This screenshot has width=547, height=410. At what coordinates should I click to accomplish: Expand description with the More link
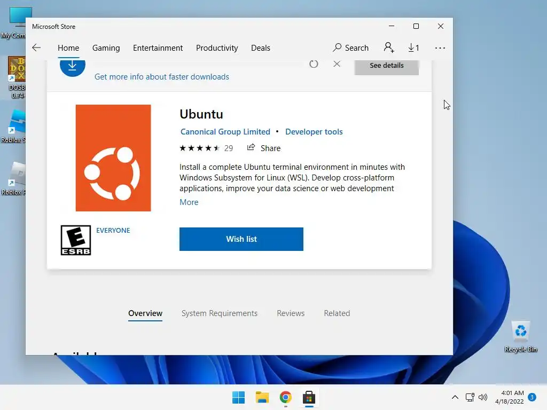pos(189,202)
